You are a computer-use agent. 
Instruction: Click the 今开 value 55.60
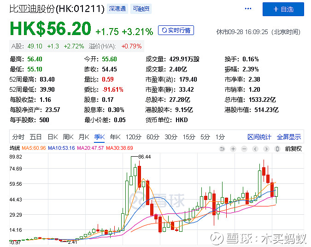[x=110, y=59]
